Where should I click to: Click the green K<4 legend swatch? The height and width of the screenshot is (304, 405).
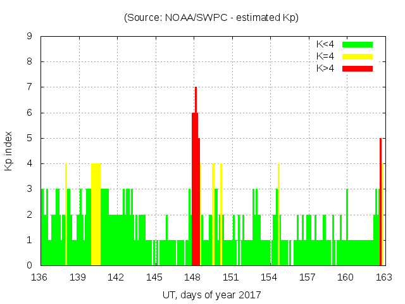click(358, 44)
